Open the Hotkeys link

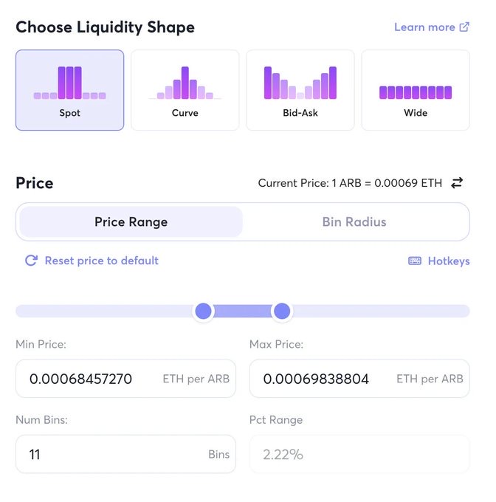448,261
